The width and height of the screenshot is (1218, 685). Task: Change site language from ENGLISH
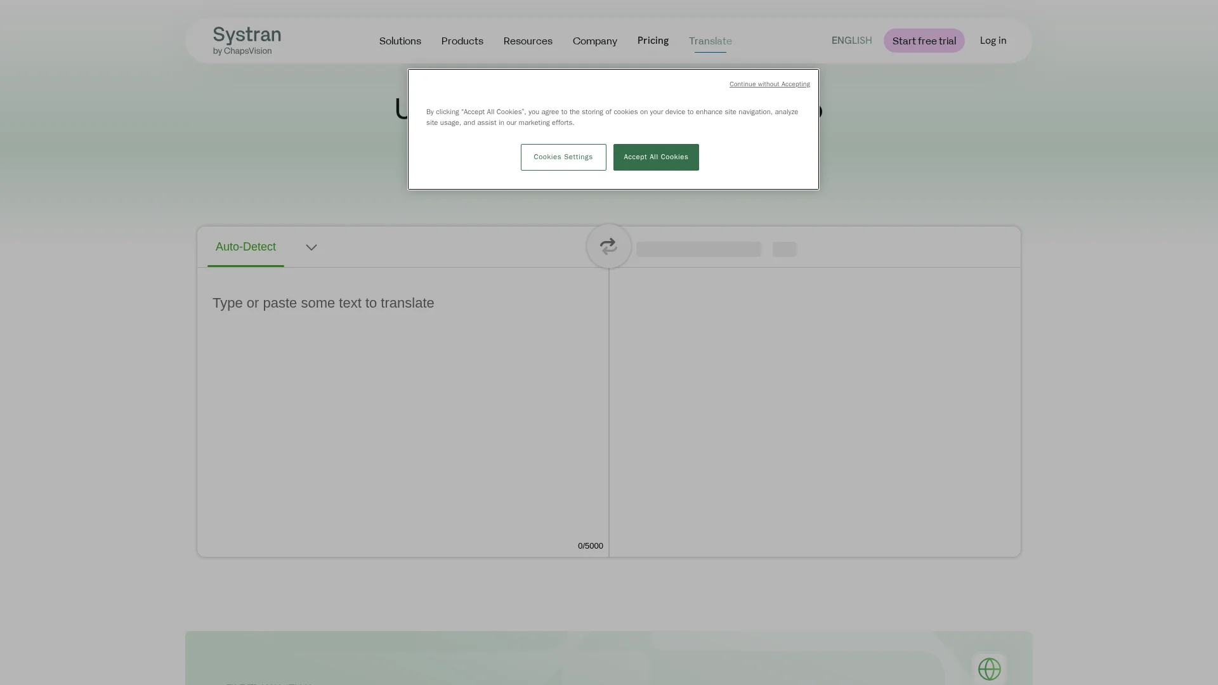[851, 40]
